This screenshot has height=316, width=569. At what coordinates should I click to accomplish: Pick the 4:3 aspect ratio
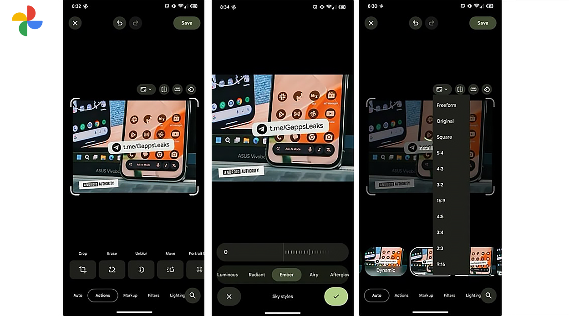pos(440,169)
